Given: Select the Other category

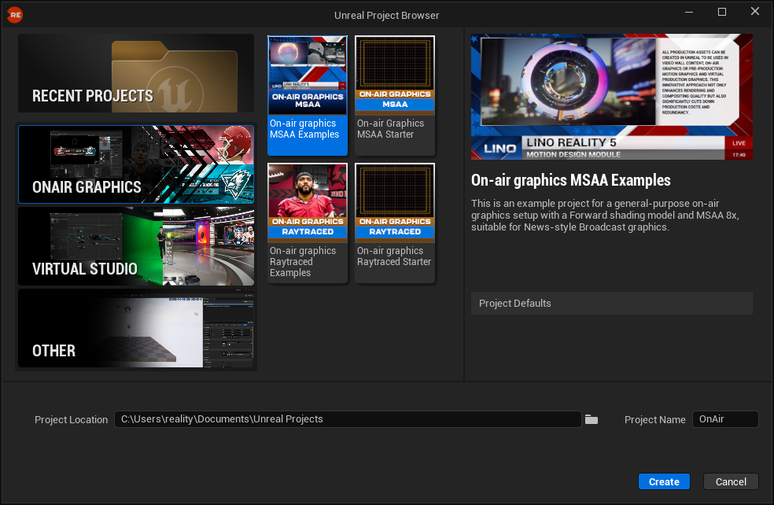Looking at the screenshot, I should (x=136, y=328).
